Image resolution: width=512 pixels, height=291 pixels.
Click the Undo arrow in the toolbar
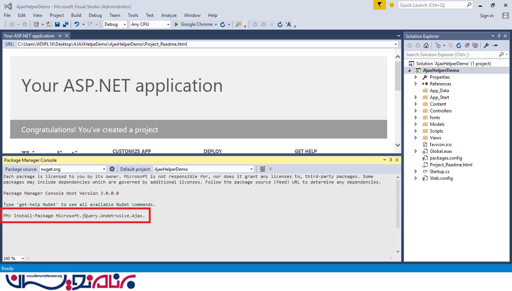77,24
